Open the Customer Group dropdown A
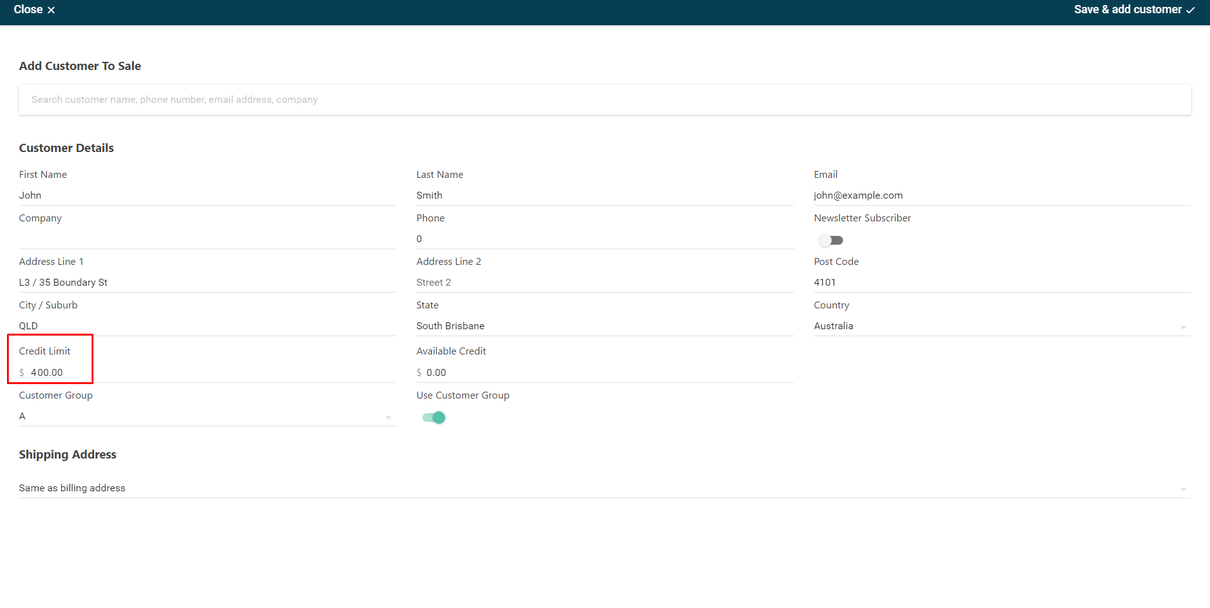The width and height of the screenshot is (1210, 608). point(207,416)
